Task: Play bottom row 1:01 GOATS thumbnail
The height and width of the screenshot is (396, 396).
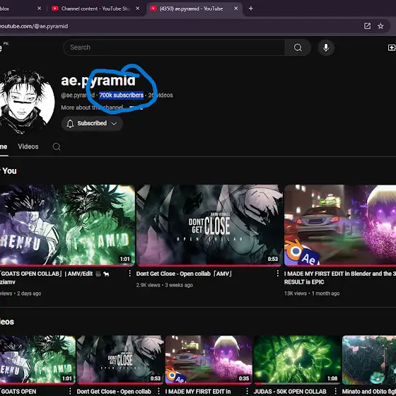Action: pyautogui.click(x=37, y=359)
